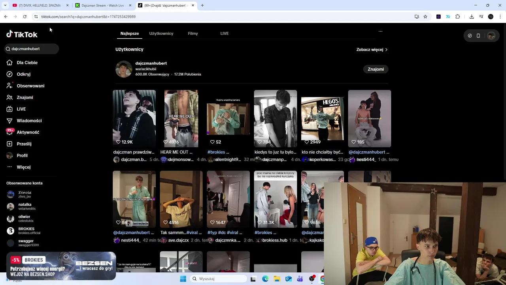
Task: Expand the Więcej menu in sidebar
Action: [x=19, y=167]
